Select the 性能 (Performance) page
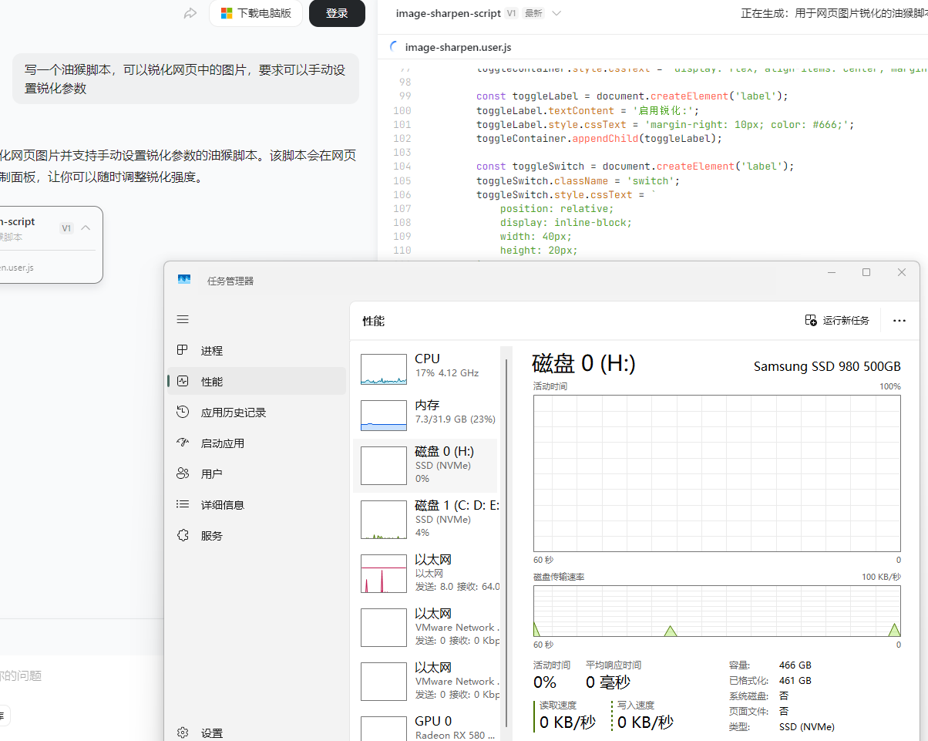This screenshot has height=741, width=928. pyautogui.click(x=257, y=381)
